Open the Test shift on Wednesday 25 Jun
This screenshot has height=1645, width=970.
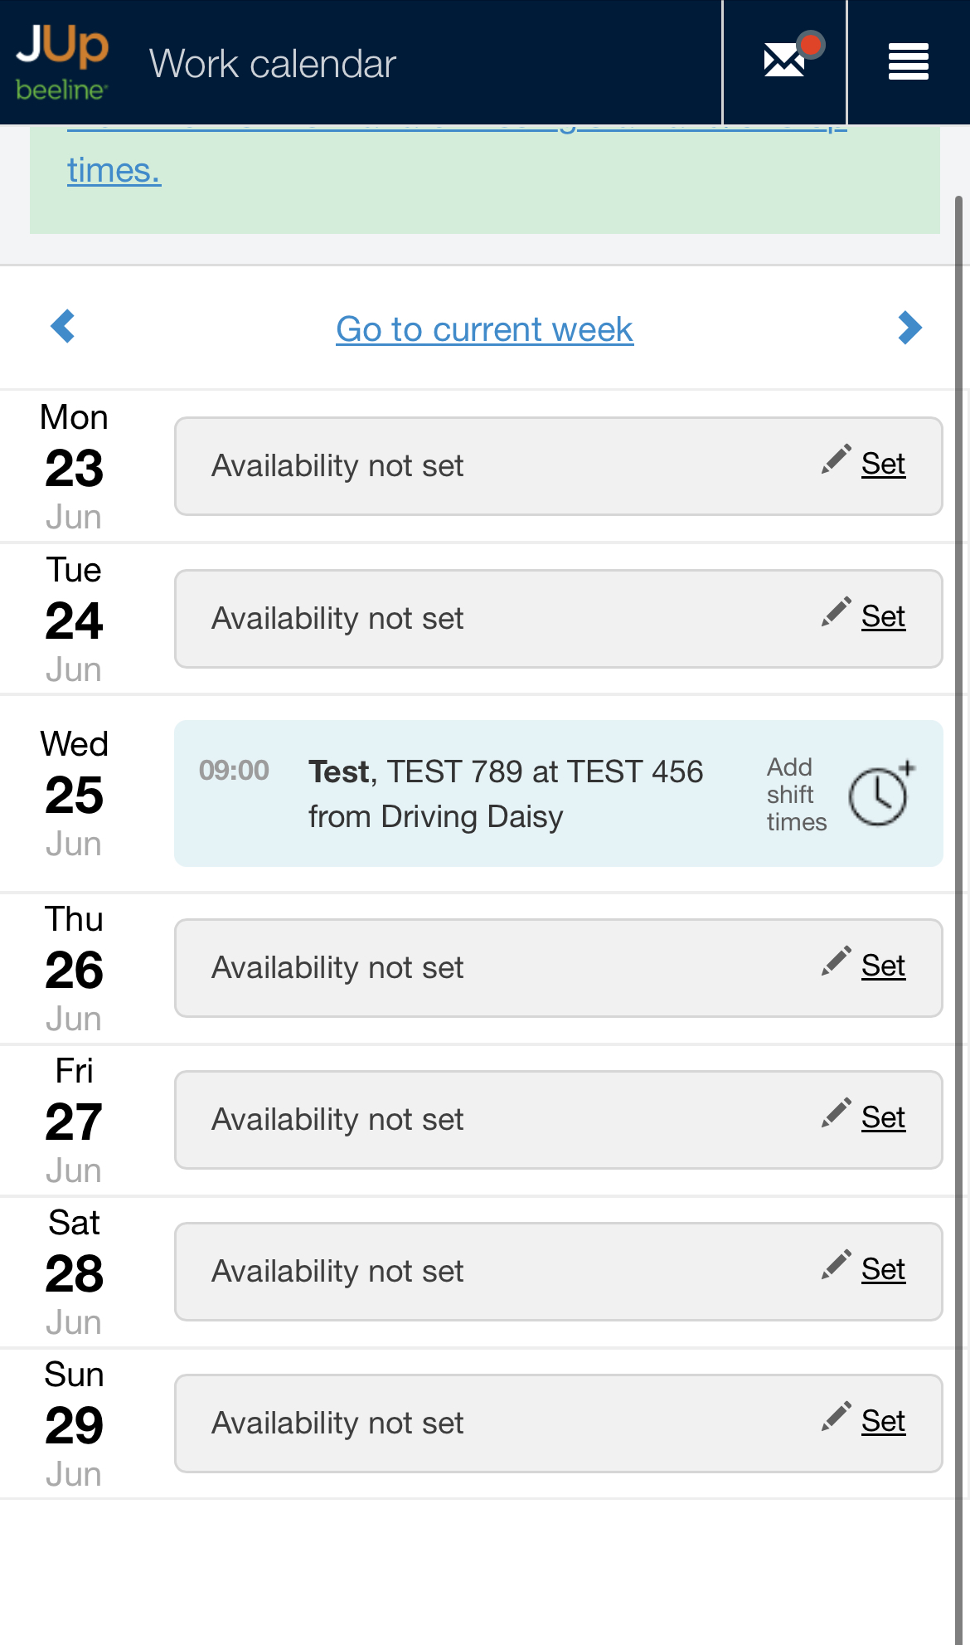[505, 794]
